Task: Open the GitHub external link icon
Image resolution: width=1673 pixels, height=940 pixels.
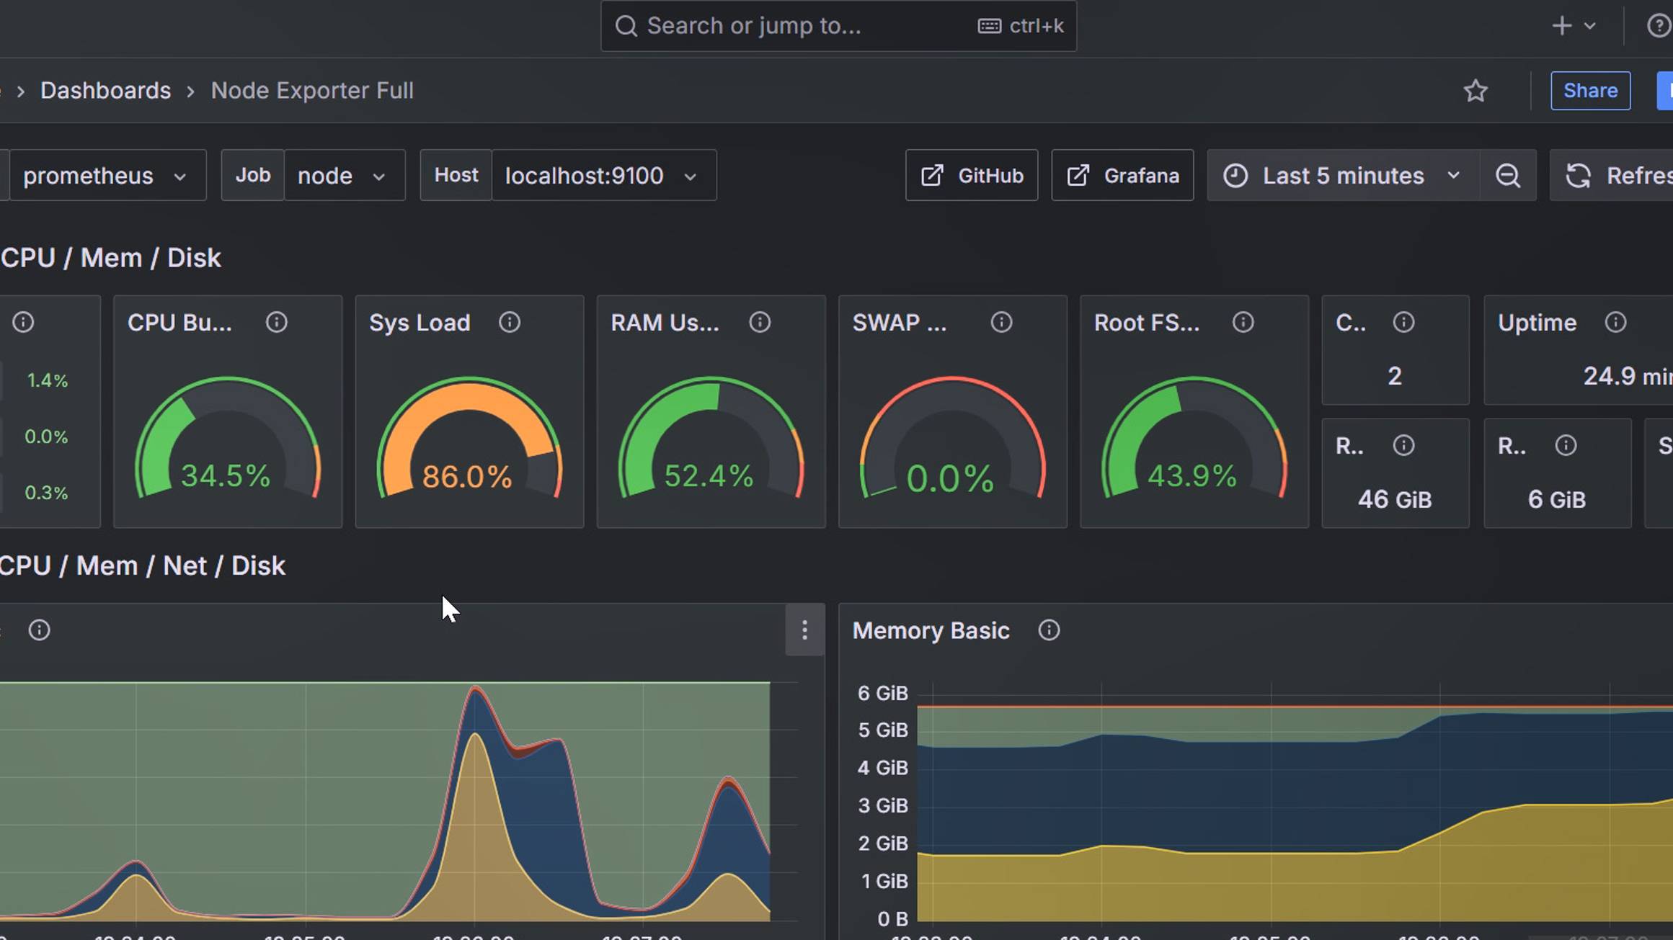Action: click(x=932, y=174)
